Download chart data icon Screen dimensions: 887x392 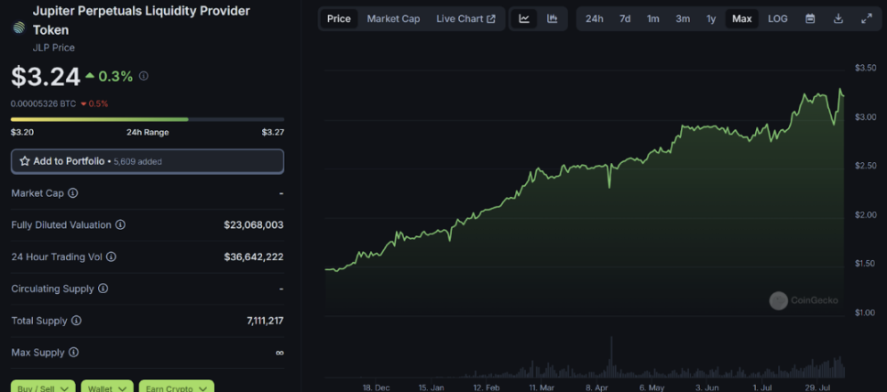tap(838, 18)
